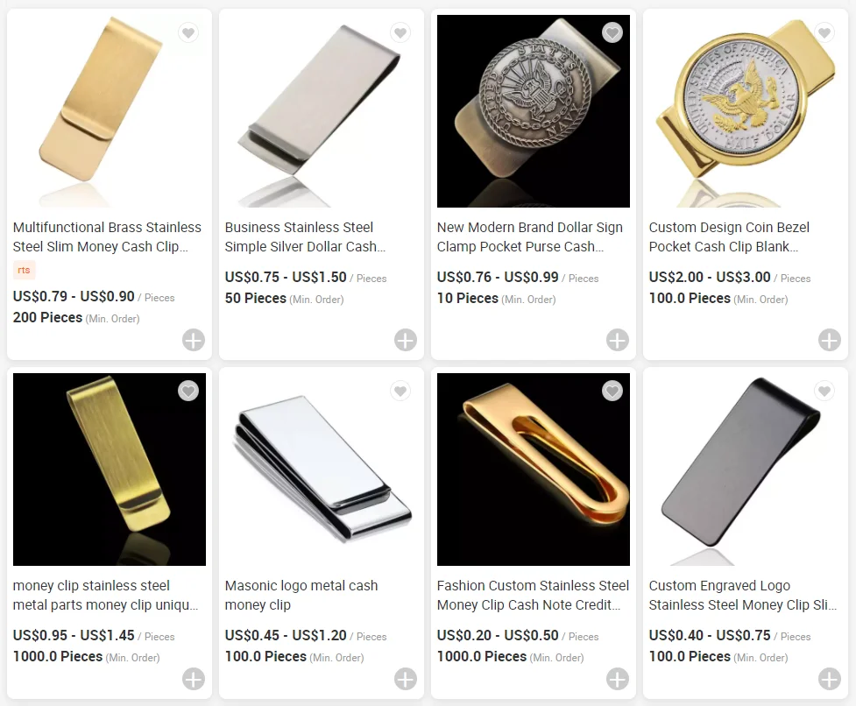The width and height of the screenshot is (856, 706).
Task: Heart the New Modern Brand Dollar Sign clip
Action: pyautogui.click(x=612, y=32)
